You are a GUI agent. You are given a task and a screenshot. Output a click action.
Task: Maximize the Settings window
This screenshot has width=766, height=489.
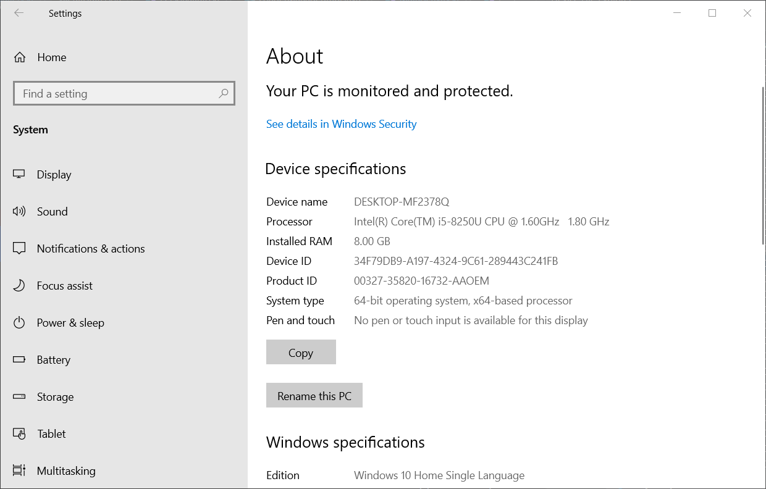[x=712, y=13]
